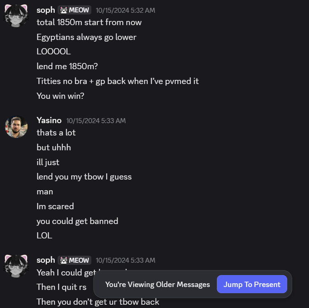Select the "Then I quit rs" message
The width and height of the screenshot is (309, 308).
pos(61,287)
